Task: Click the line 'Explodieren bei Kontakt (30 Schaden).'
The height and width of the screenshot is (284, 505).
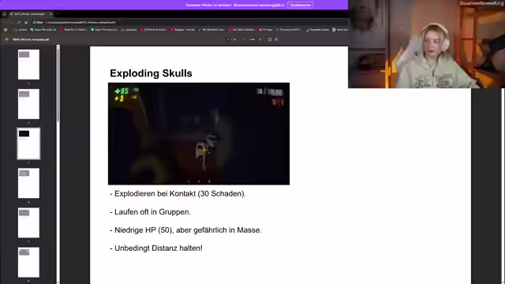Action: pyautogui.click(x=178, y=193)
